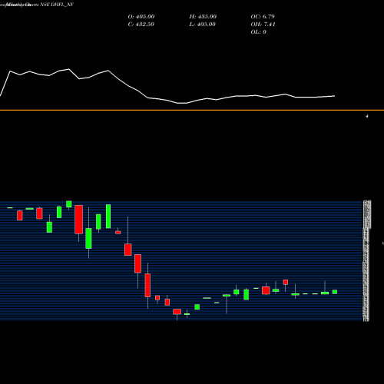Select the OC: 6.79 reading
The height and width of the screenshot is (384, 384).
(263, 17)
